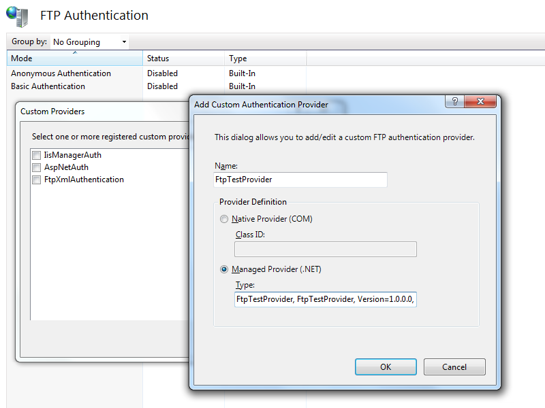
Task: Close the Add Custom Authentication Provider dialog
Action: point(484,101)
